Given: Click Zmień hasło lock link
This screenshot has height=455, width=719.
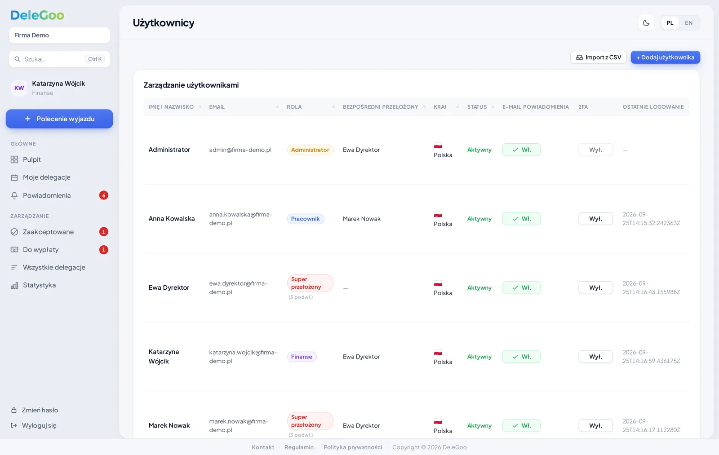Looking at the screenshot, I should [x=35, y=410].
